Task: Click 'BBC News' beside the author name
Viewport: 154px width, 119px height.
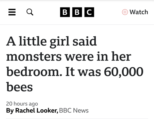Action: pos(74,111)
